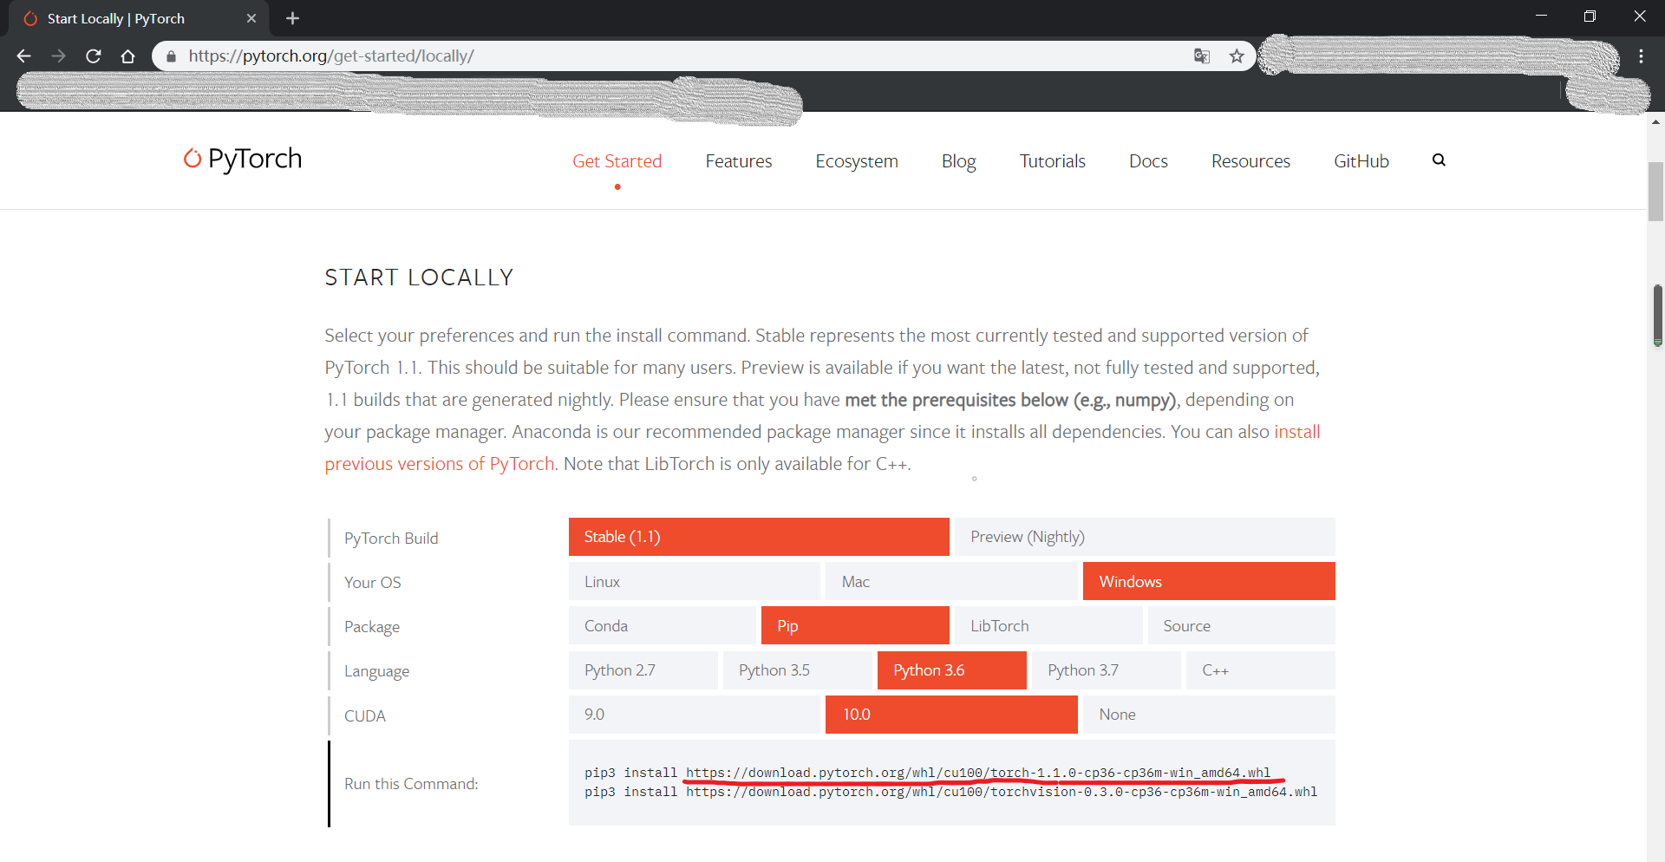Open the Tutorials nav item
This screenshot has width=1665, height=862.
pyautogui.click(x=1053, y=161)
